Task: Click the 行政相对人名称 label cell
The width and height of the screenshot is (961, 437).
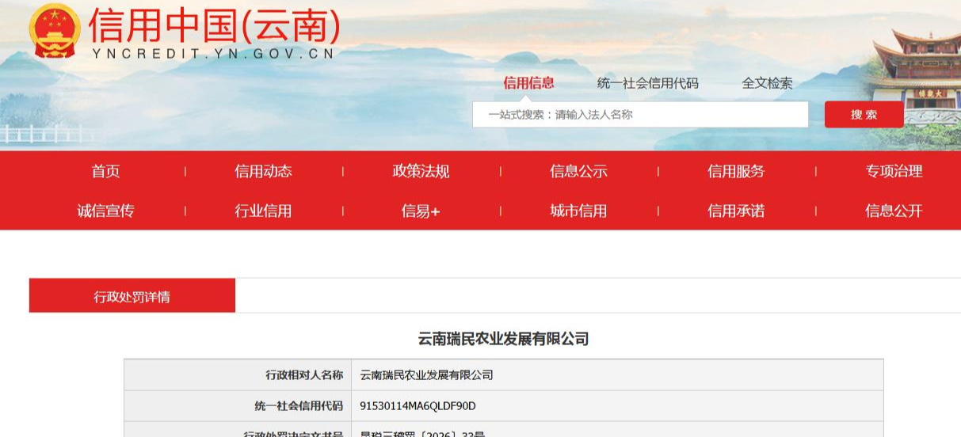Action: 238,374
